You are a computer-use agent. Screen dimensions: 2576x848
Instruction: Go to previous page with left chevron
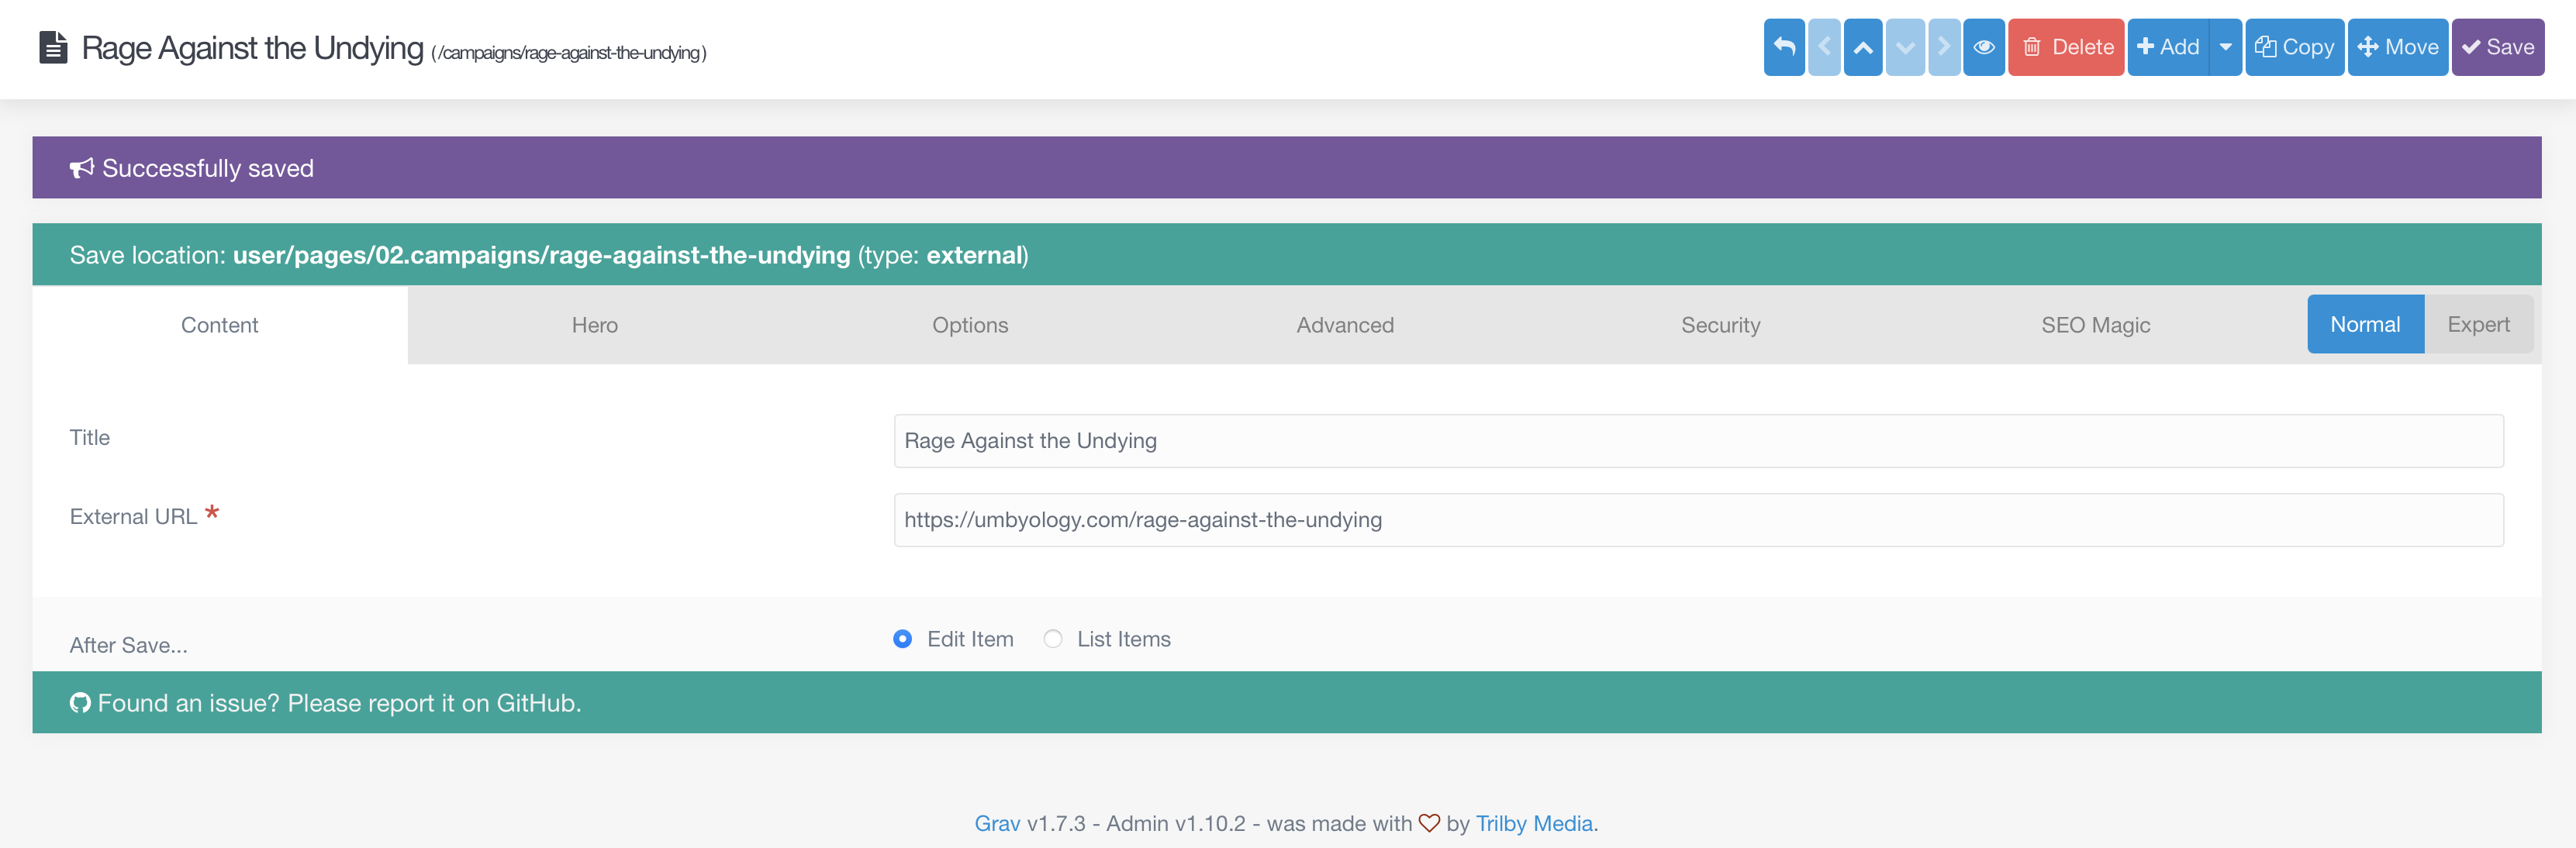1824,47
